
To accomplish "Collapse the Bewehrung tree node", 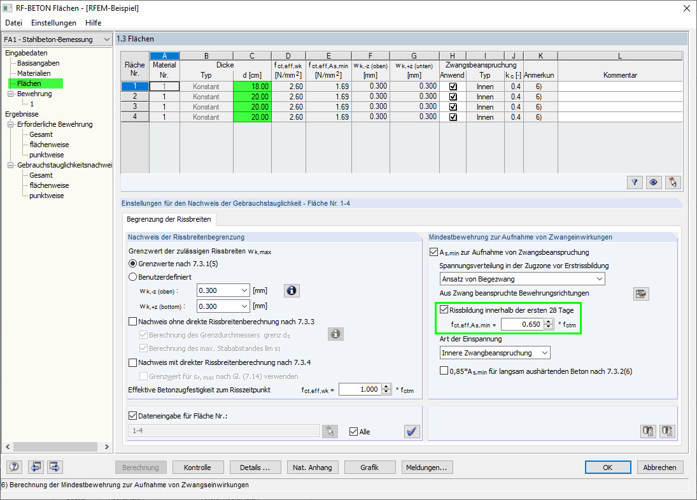I will 10,94.
